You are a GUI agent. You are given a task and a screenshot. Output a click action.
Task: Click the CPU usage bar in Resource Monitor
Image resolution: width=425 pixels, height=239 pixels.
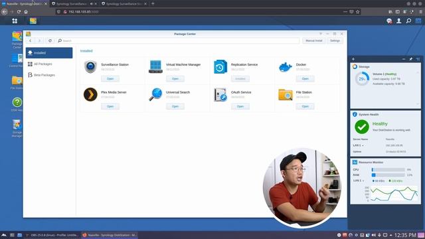(388, 170)
